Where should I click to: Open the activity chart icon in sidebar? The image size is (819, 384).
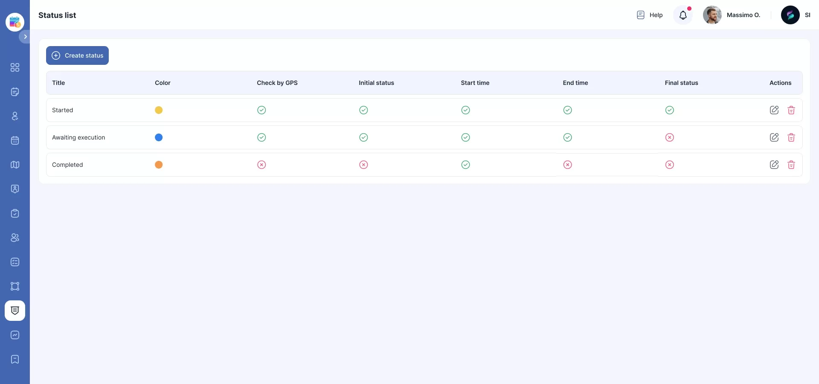coord(15,335)
